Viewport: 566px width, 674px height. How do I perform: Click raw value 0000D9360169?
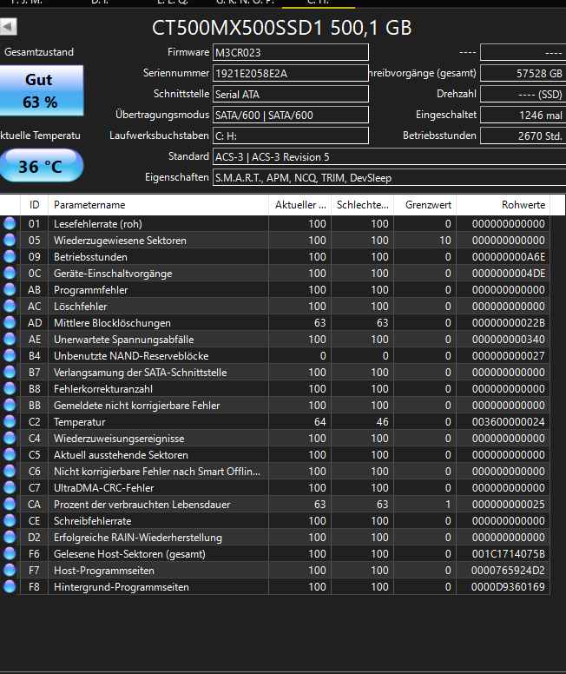tap(508, 587)
